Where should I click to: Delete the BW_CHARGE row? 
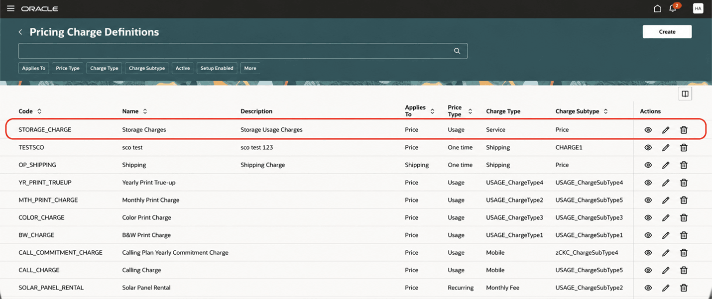(684, 235)
